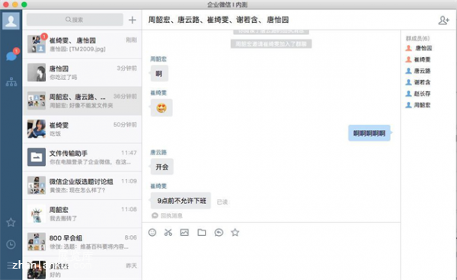Open the organization contacts tree icon

click(x=11, y=81)
